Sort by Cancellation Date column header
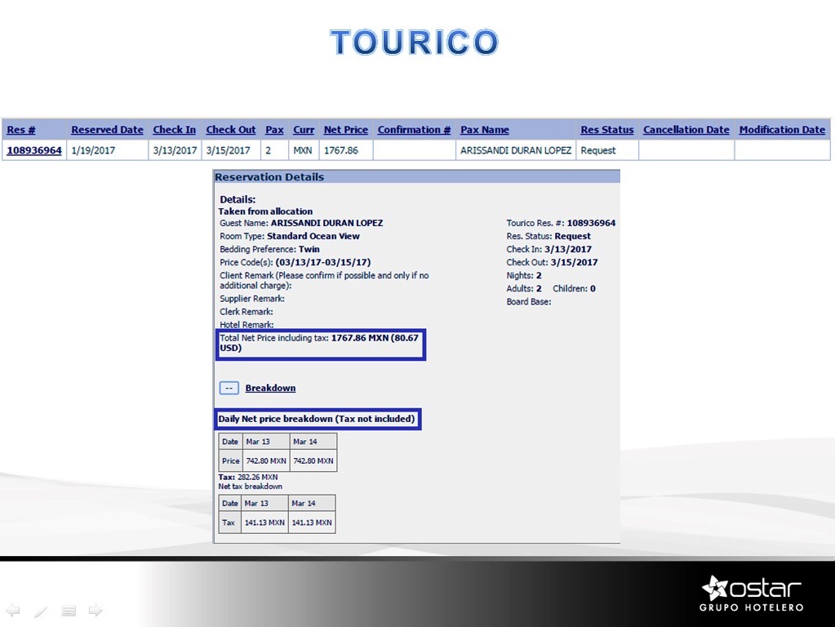 coord(686,130)
